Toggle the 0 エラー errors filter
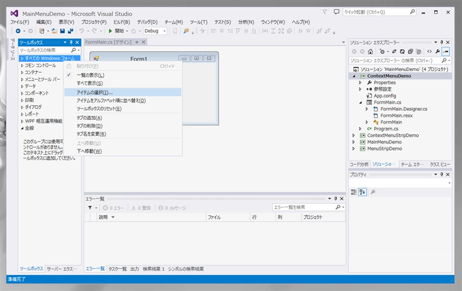The height and width of the screenshot is (291, 462). (113, 208)
